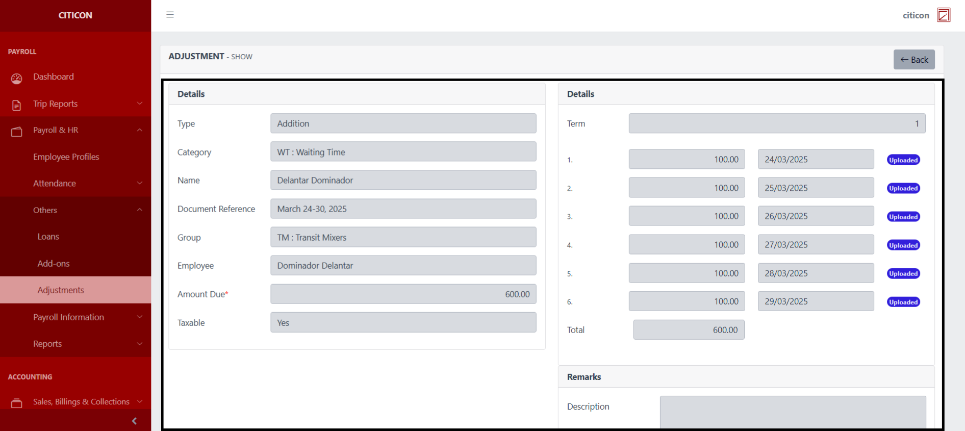Click the Dashboard gauge icon
965x431 pixels.
point(17,78)
